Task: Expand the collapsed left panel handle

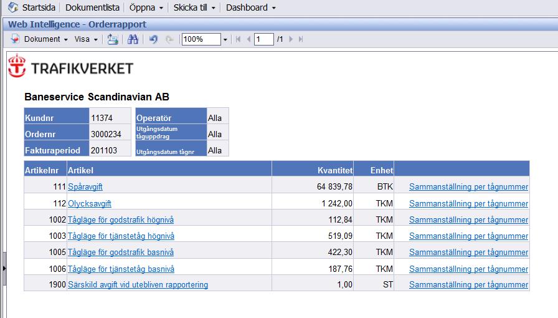Action: pyautogui.click(x=4, y=268)
